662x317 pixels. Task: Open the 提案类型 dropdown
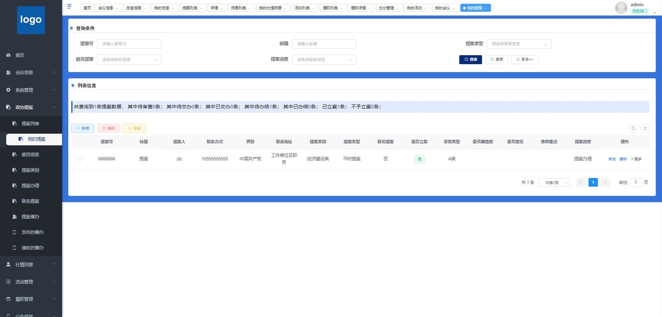pos(518,44)
